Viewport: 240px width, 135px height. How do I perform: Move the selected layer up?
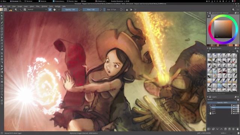coord(221,129)
